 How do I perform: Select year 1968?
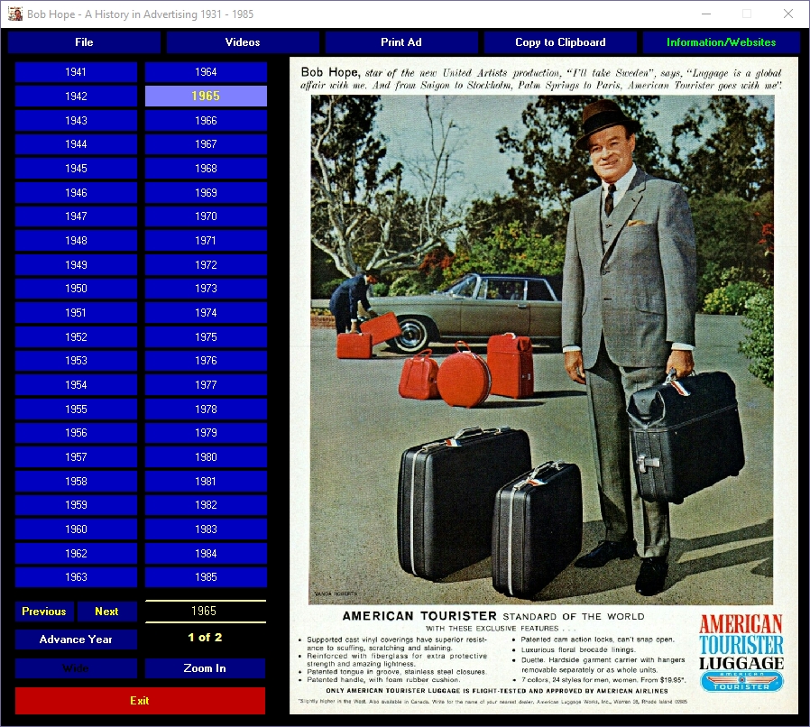tap(207, 169)
